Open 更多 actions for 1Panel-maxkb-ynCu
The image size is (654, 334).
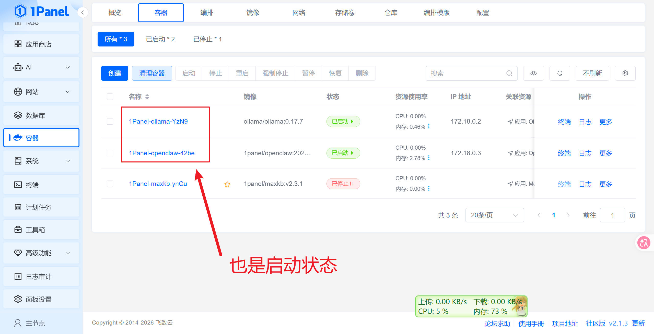pyautogui.click(x=606, y=184)
